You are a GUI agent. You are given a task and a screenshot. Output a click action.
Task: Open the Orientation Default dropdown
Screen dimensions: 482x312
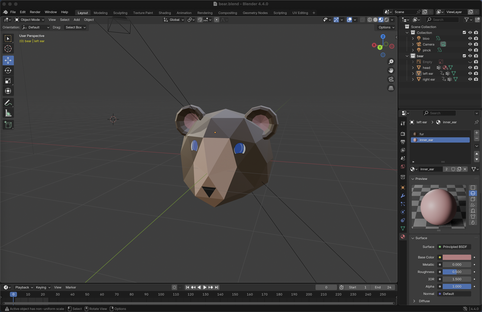point(36,27)
